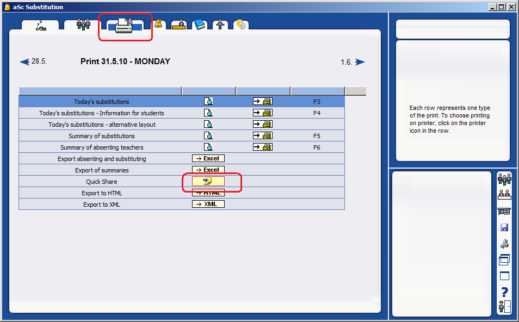This screenshot has height=322, width=519.
Task: Open the wrench settings sidebar icon
Action: tap(504, 244)
